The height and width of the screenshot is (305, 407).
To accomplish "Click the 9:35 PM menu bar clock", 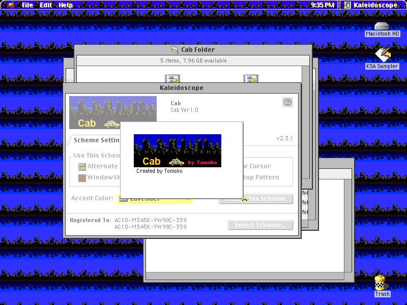I will click(x=323, y=5).
